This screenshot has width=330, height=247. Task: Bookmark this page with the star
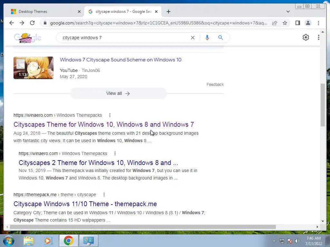coord(285,23)
